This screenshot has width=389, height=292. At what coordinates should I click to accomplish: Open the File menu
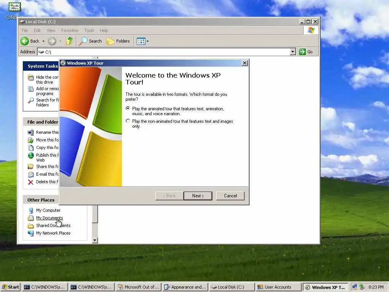pos(25,30)
